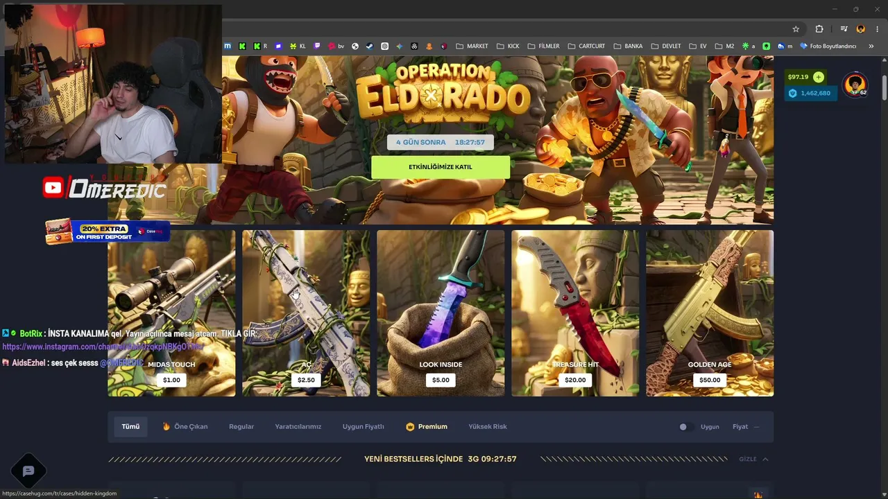Open the LOOK INSIDE case

[441, 313]
